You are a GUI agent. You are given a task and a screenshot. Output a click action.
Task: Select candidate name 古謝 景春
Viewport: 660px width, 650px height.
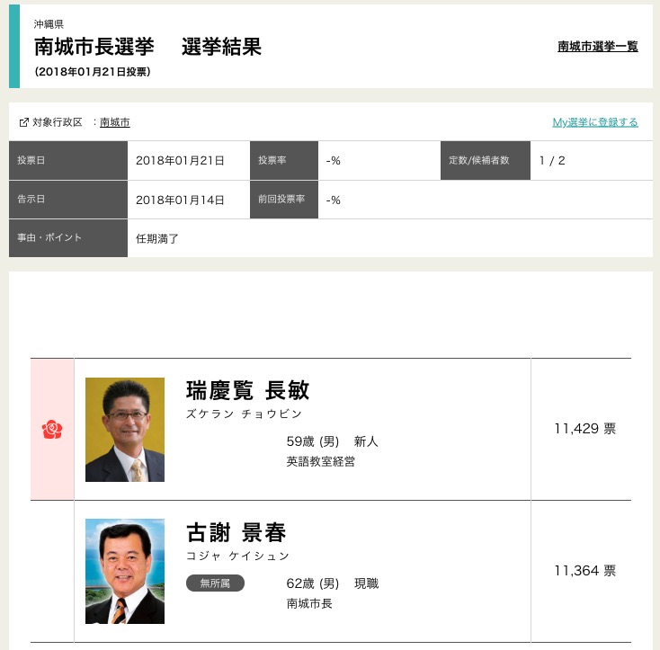(236, 532)
